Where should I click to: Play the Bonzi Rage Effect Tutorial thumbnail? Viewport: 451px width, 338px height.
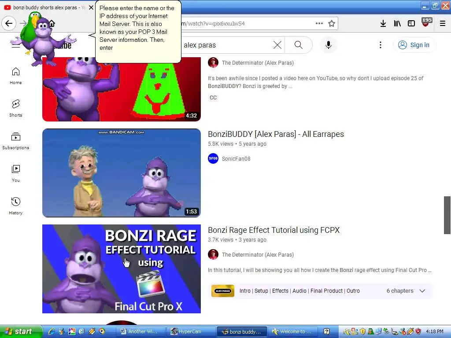point(122,269)
